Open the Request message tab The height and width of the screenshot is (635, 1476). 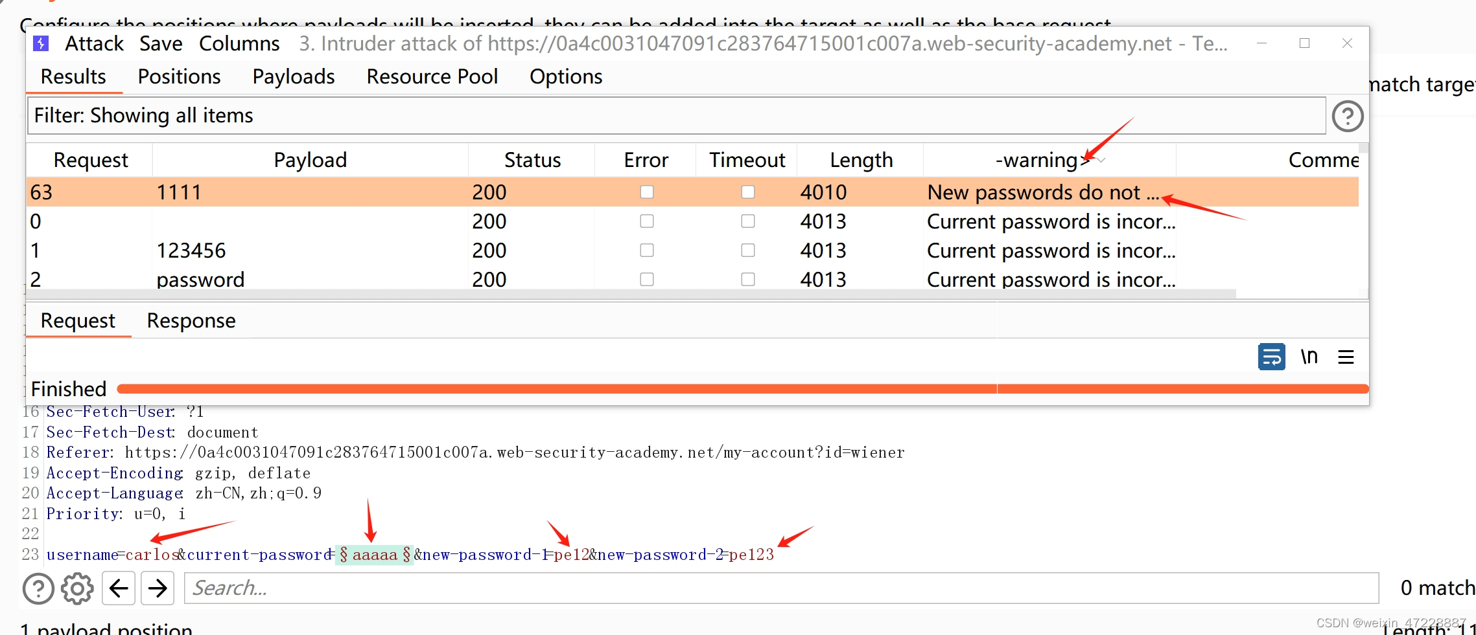click(x=78, y=320)
